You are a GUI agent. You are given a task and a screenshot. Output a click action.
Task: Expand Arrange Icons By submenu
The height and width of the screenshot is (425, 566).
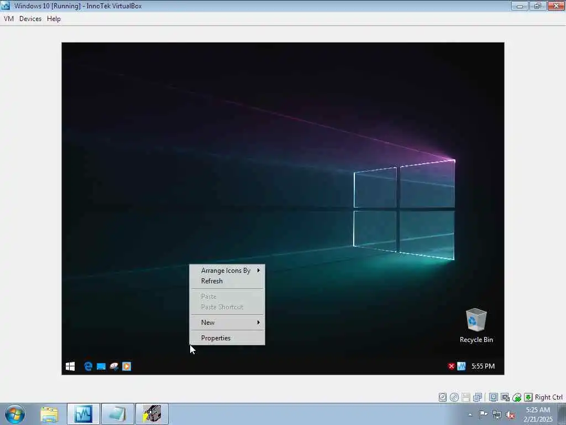coord(227,270)
